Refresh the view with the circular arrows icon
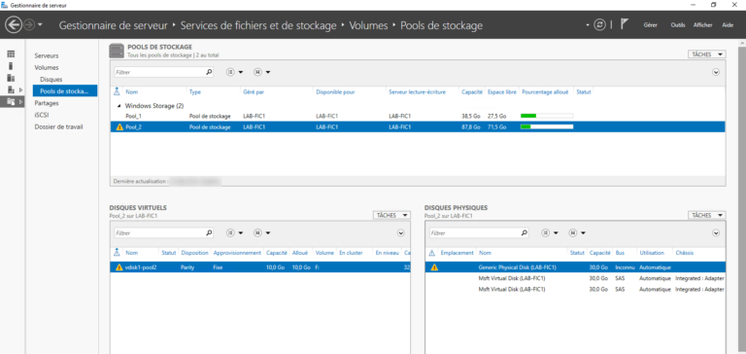 coord(600,24)
